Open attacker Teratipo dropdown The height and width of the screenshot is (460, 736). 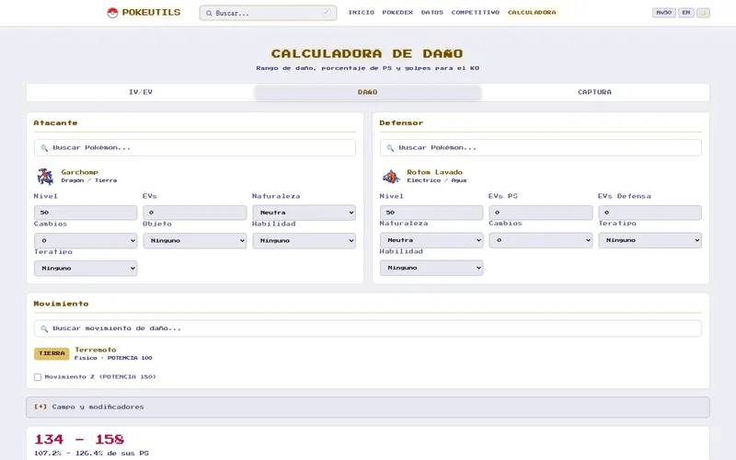tap(86, 268)
